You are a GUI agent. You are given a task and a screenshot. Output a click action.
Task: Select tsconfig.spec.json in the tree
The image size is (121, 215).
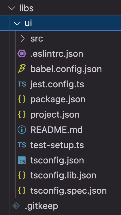pyautogui.click(x=69, y=191)
